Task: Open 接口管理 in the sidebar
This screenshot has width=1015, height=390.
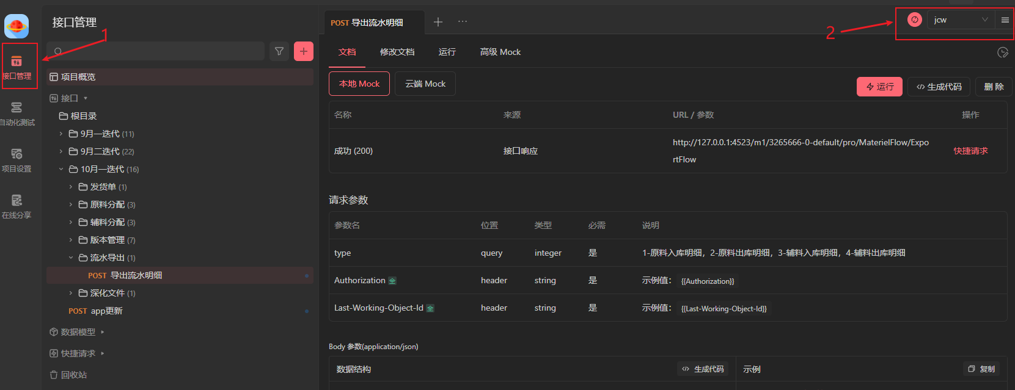Action: 17,67
